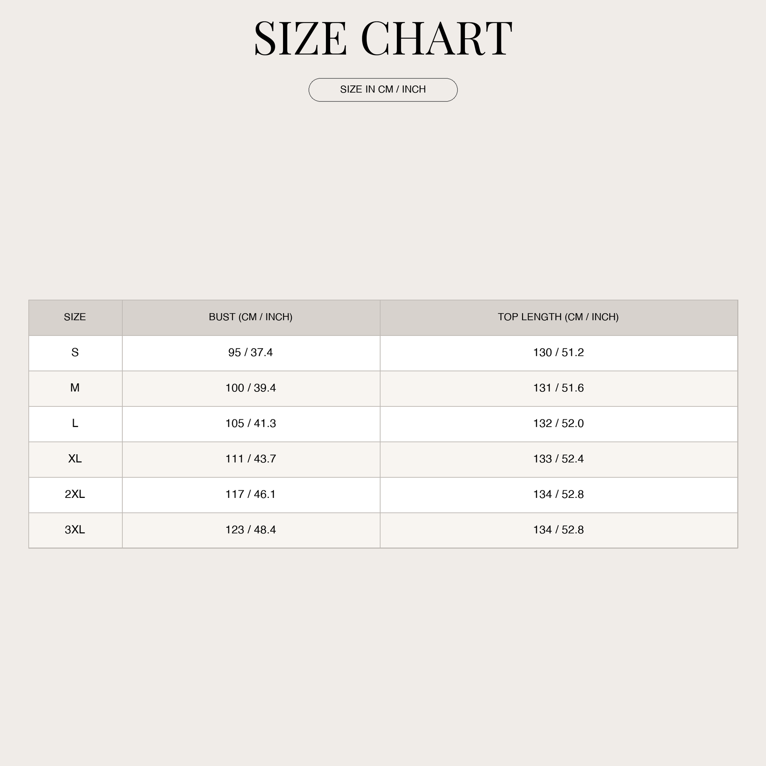Viewport: 766px width, 766px height.
Task: Select top length value 133 / 52.4
Action: click(x=558, y=459)
